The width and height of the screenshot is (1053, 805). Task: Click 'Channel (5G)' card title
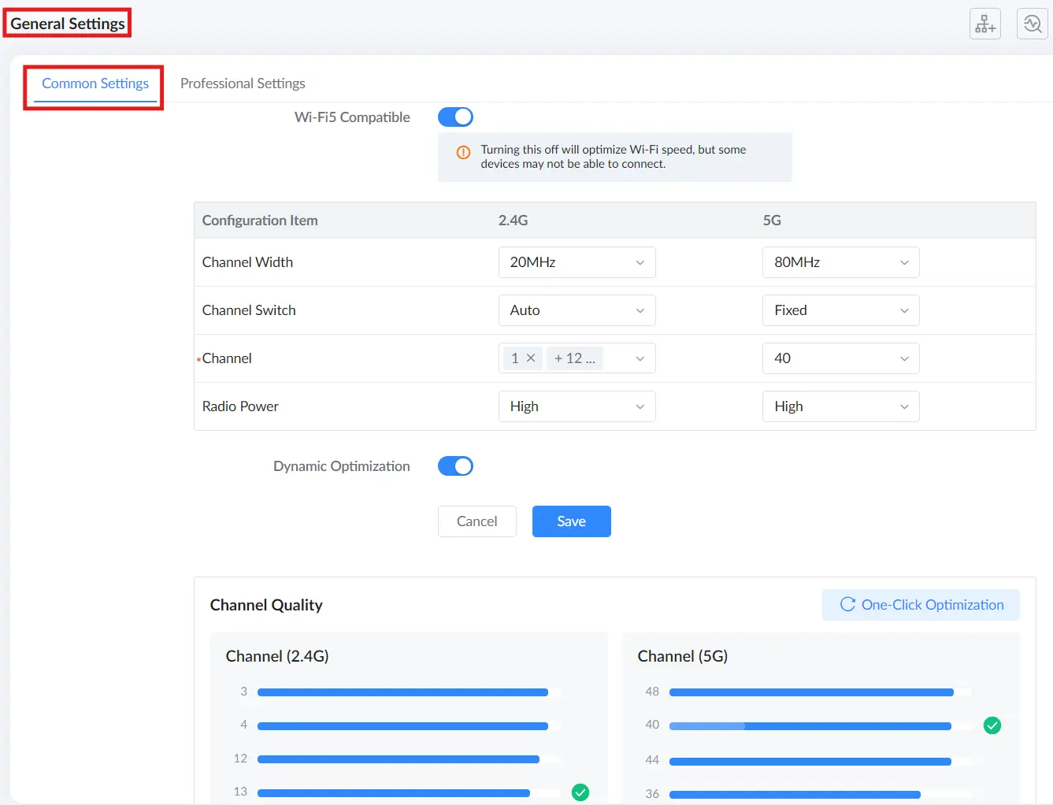click(x=683, y=656)
